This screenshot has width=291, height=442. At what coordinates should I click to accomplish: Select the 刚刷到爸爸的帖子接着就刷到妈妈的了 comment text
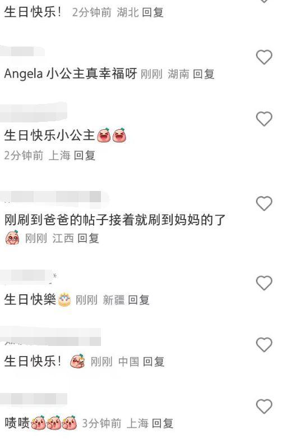[x=115, y=220]
